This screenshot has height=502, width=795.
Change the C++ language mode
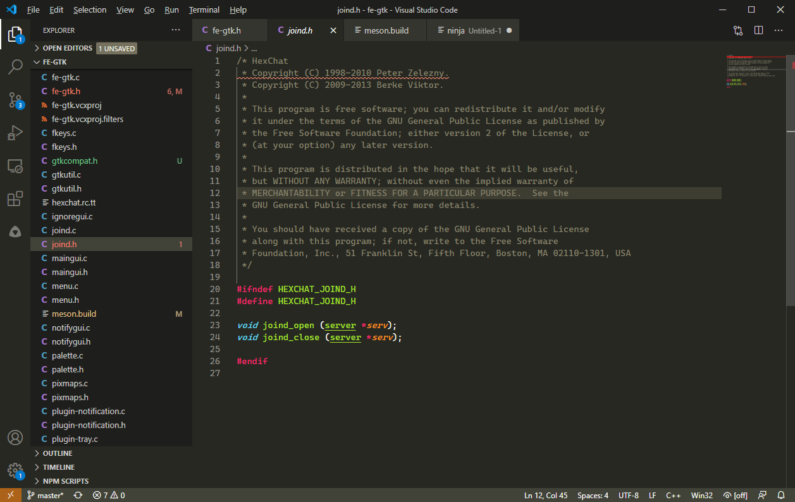tap(673, 495)
